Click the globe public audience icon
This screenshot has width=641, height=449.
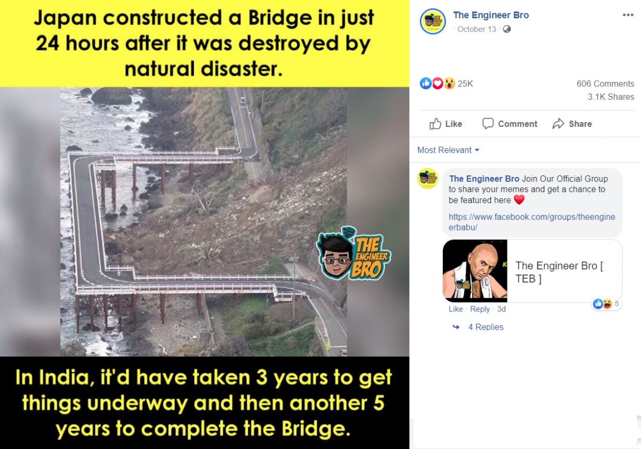(x=506, y=29)
